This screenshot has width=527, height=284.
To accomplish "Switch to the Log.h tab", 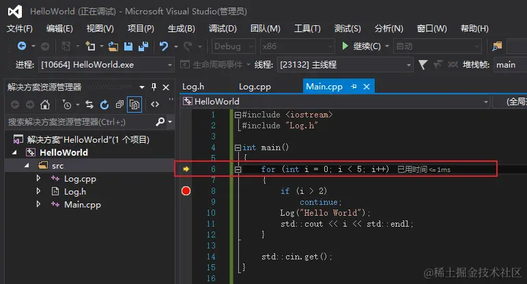I will 193,87.
